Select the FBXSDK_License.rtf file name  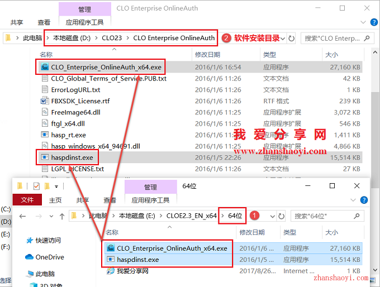tap(80, 101)
